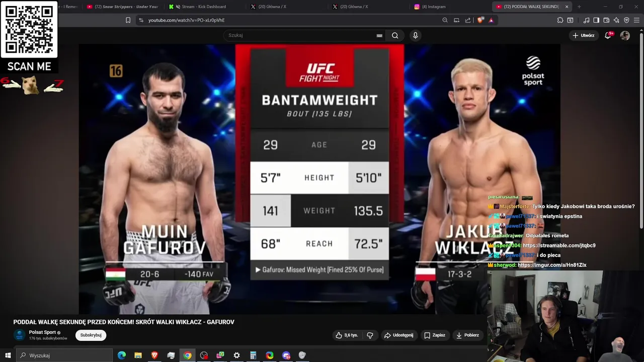Switch to the Instagram tab
The height and width of the screenshot is (362, 644).
[x=449, y=7]
